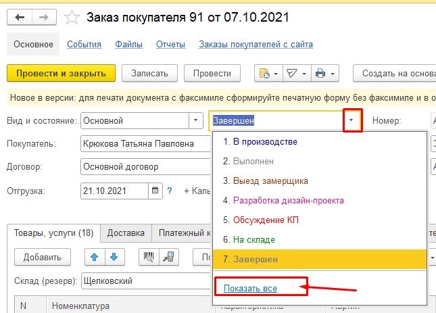This screenshot has height=313, width=436.
Task: Click the Договор field Основной договор
Action: [x=146, y=166]
